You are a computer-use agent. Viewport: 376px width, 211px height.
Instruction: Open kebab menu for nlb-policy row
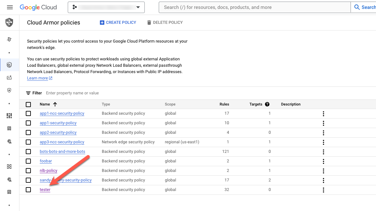tap(323, 171)
